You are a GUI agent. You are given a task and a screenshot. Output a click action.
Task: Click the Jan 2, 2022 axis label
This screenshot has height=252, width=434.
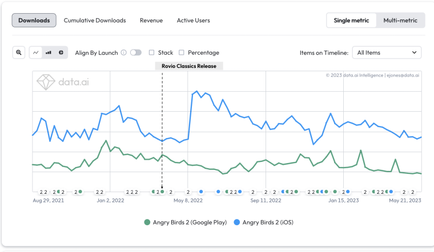110,200
